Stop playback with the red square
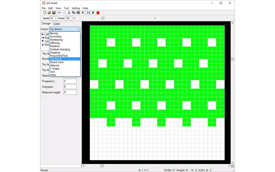 click(x=98, y=13)
